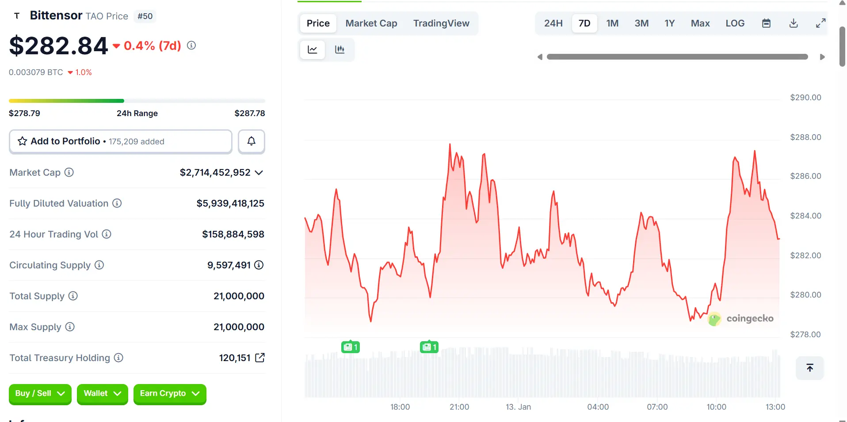The width and height of the screenshot is (847, 422).
Task: Click the news marker near 21:00
Action: (x=429, y=347)
